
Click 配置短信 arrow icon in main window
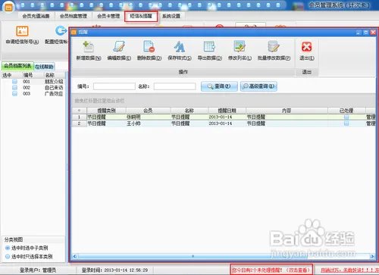point(61,31)
